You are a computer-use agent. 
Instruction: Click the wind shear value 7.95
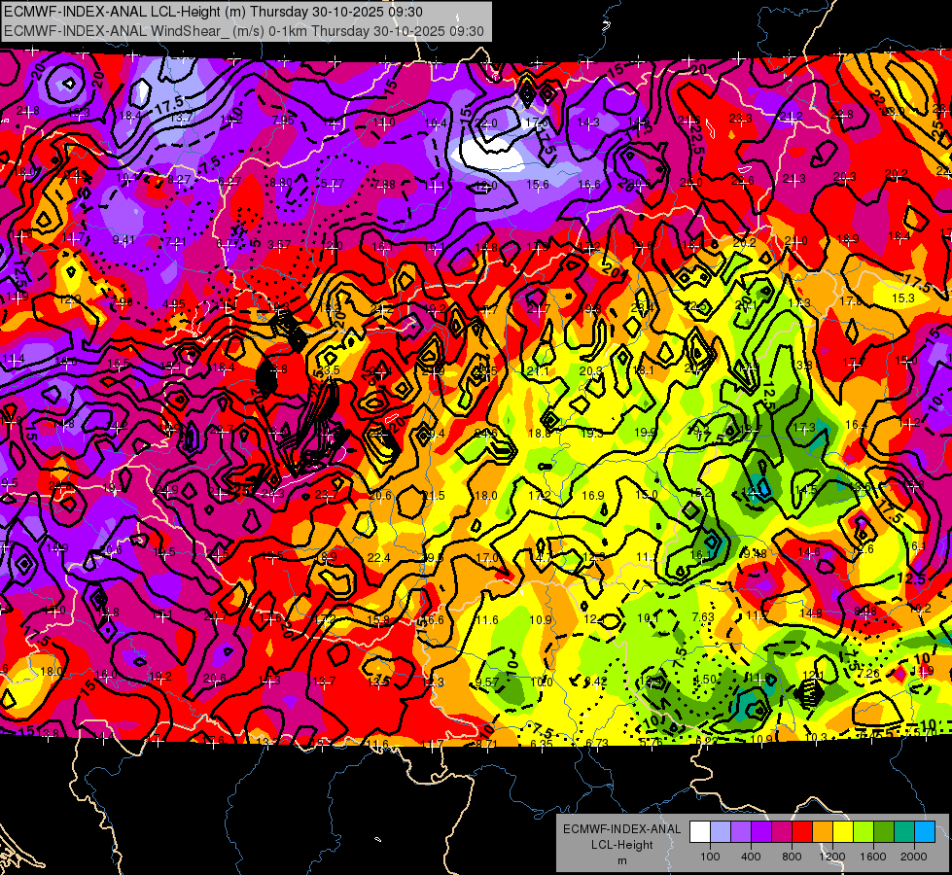284,121
